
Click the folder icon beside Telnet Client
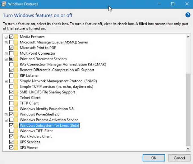(x=16, y=98)
